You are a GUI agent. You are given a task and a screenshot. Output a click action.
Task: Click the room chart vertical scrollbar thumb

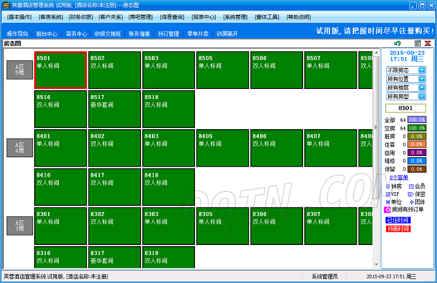pos(376,128)
